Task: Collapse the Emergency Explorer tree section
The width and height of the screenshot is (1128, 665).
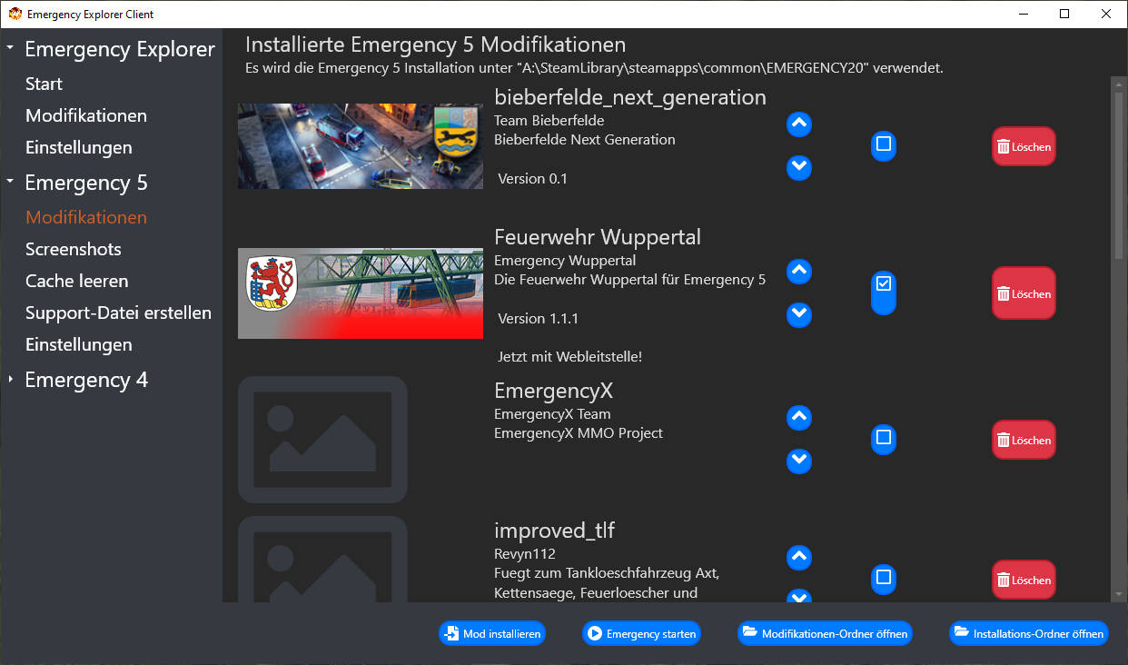Action: 10,47
